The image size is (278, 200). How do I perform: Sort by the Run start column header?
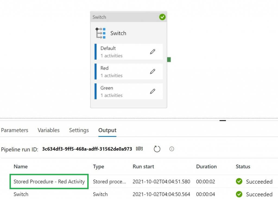pos(143,167)
